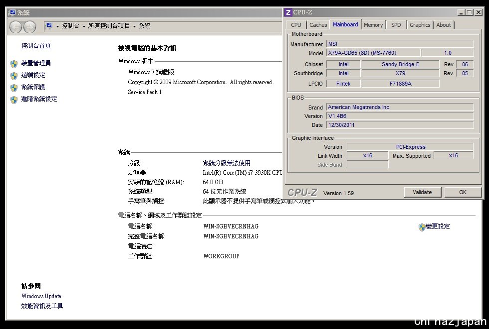The height and width of the screenshot is (329, 489).
Task: Click the shield icon beside 變更設定
Action: click(x=422, y=227)
